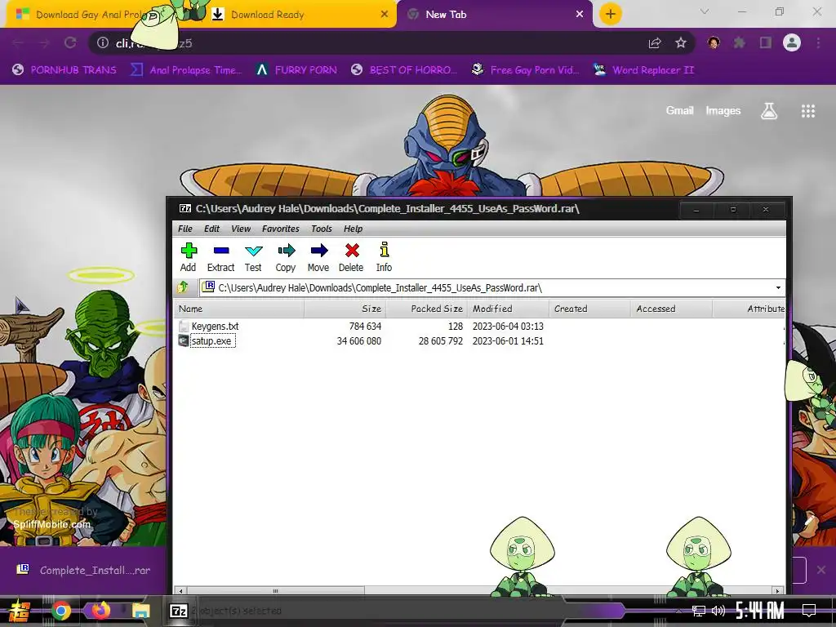This screenshot has height=627, width=836.
Task: Open the Chrome three-dot menu
Action: click(x=818, y=42)
